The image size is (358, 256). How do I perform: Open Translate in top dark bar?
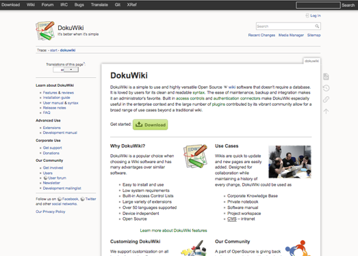(x=99, y=5)
